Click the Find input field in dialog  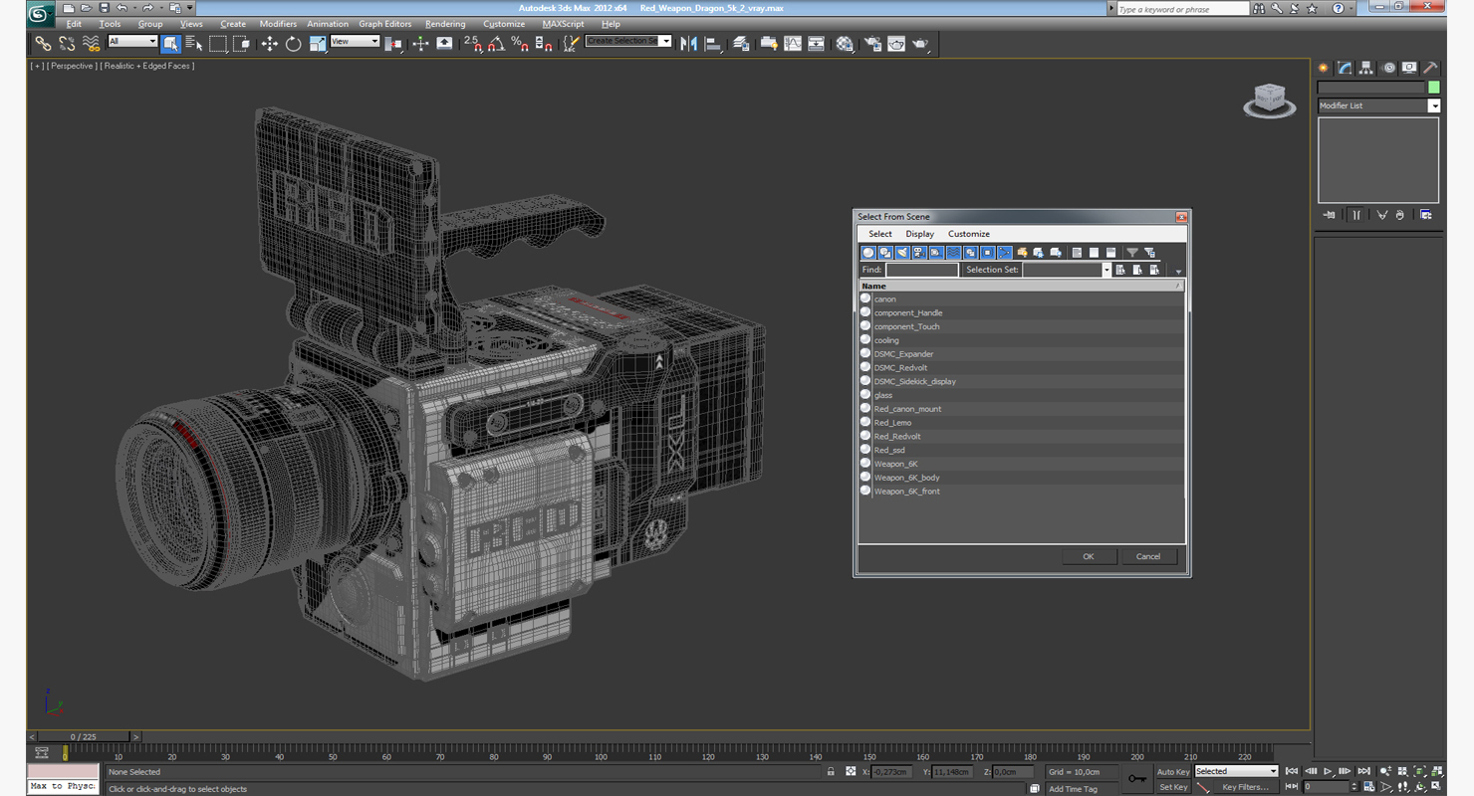(x=921, y=270)
